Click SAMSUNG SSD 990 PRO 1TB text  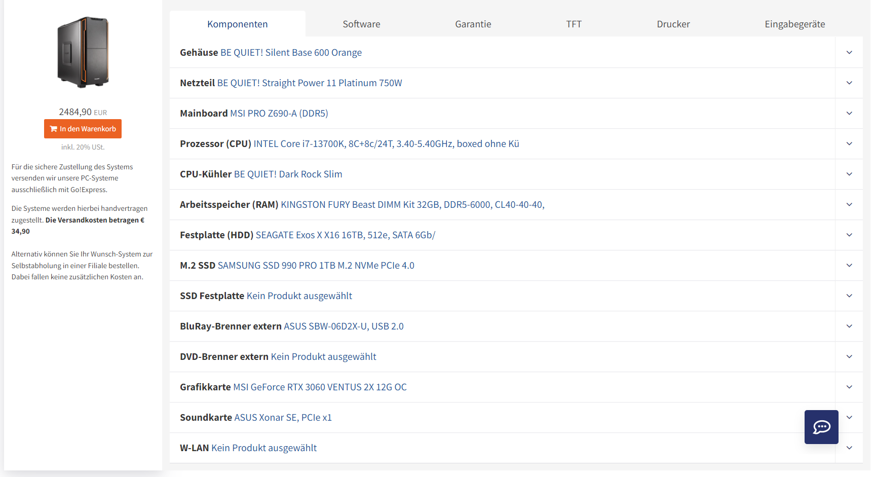tap(316, 266)
